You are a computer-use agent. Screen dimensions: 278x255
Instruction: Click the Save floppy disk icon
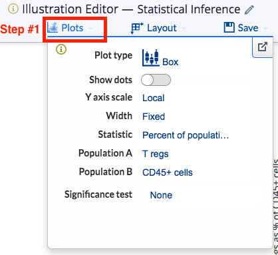tap(229, 27)
